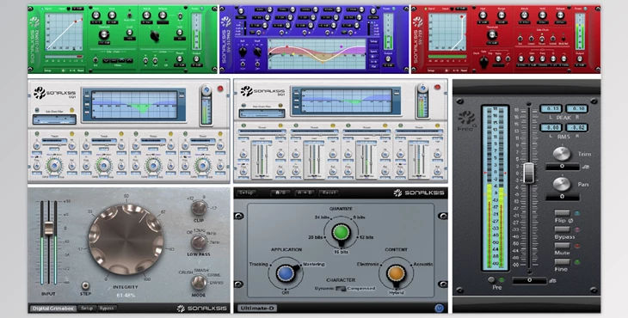Click the Pan knob on FreeG
Viewport: 628px width, 318px height.
[562, 185]
